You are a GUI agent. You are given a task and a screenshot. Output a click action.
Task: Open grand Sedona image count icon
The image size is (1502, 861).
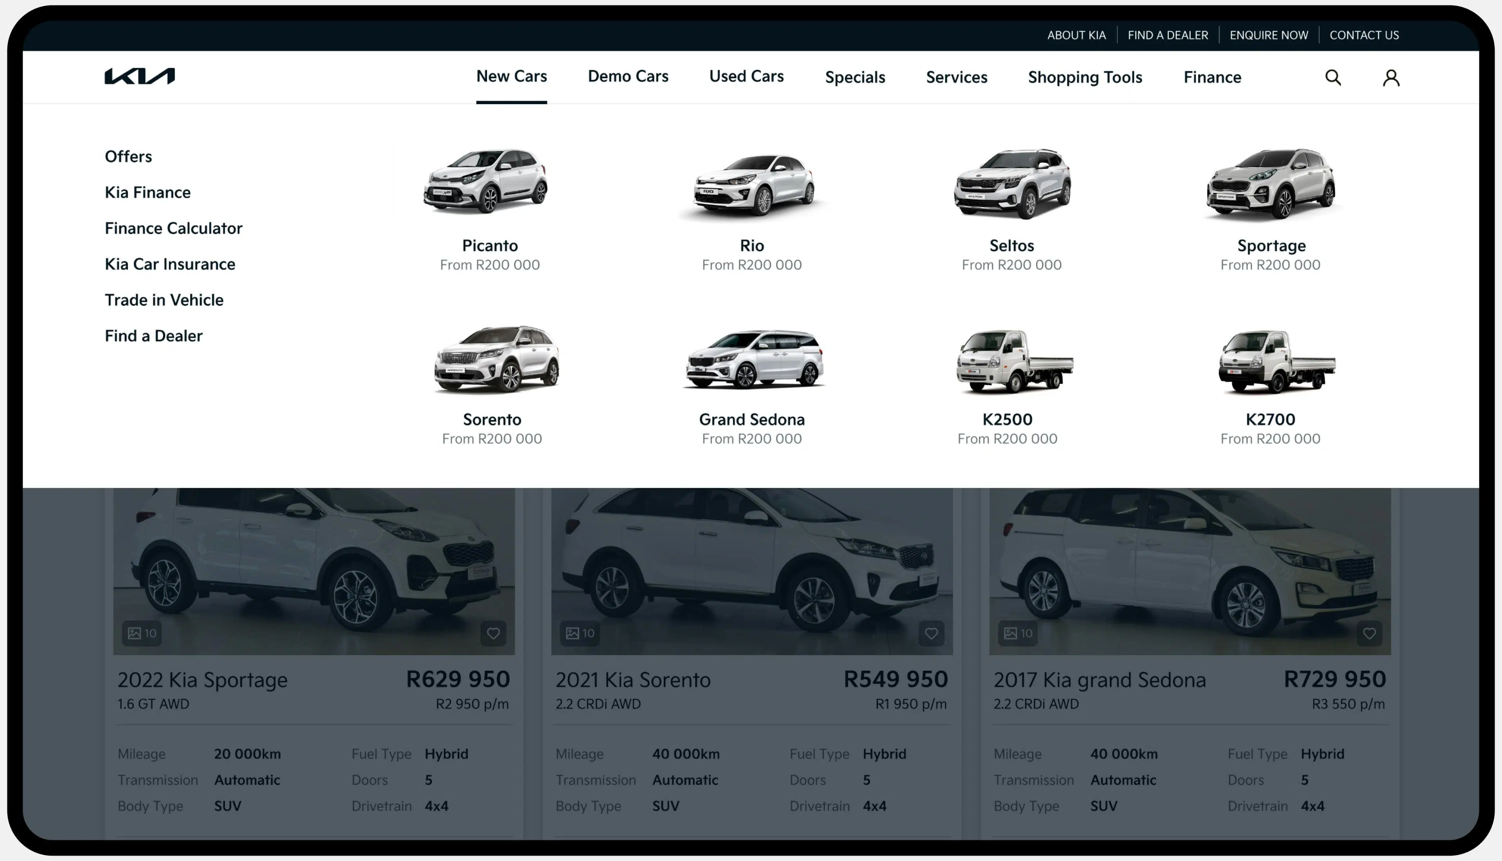coord(1018,633)
